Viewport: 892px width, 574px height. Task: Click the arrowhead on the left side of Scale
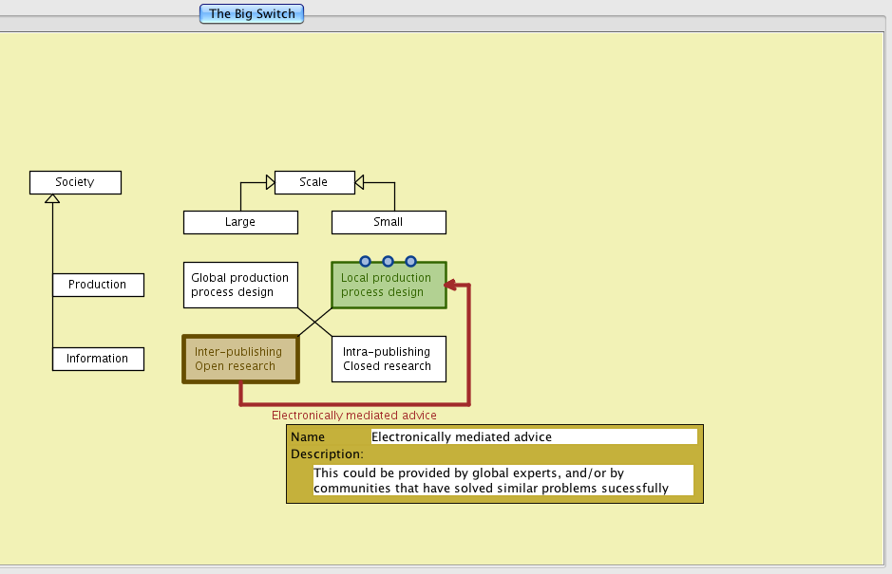269,181
